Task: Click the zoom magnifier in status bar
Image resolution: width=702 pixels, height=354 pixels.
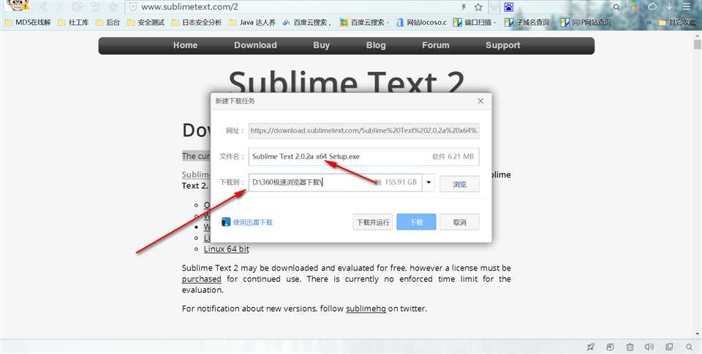Action: 689,347
